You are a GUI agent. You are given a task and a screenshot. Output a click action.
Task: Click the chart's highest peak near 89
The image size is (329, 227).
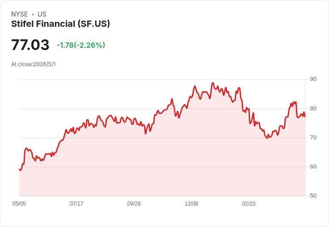[x=213, y=83]
